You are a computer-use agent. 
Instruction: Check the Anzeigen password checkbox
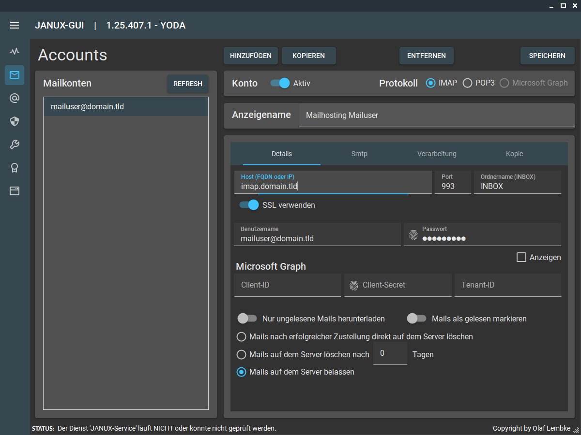(521, 257)
